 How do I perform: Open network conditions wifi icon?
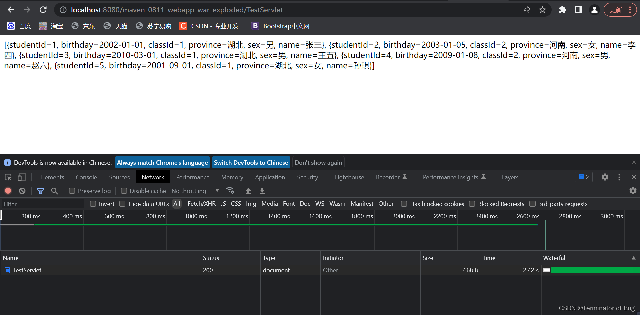230,191
